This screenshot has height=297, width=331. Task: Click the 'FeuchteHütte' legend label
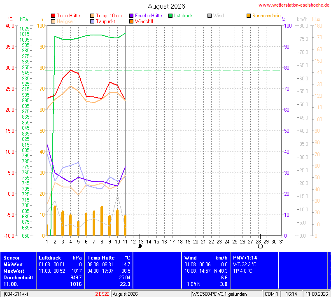[148, 16]
